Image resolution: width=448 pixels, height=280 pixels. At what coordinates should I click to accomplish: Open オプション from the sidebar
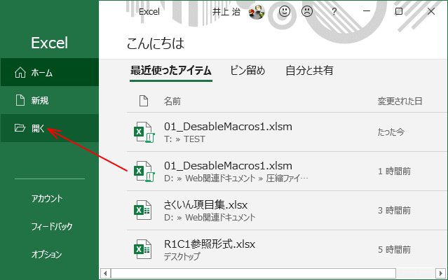click(x=46, y=254)
